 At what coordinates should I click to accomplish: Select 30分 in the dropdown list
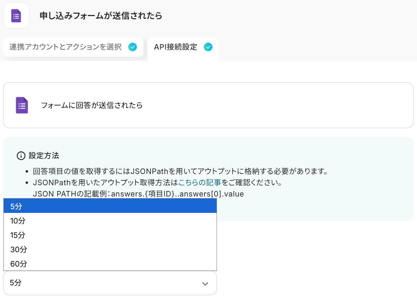coord(110,249)
